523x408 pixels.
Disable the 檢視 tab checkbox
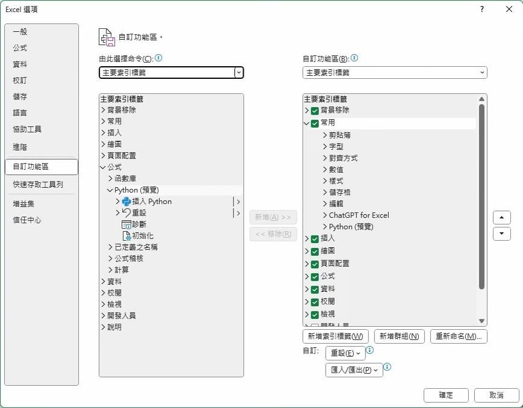point(315,314)
